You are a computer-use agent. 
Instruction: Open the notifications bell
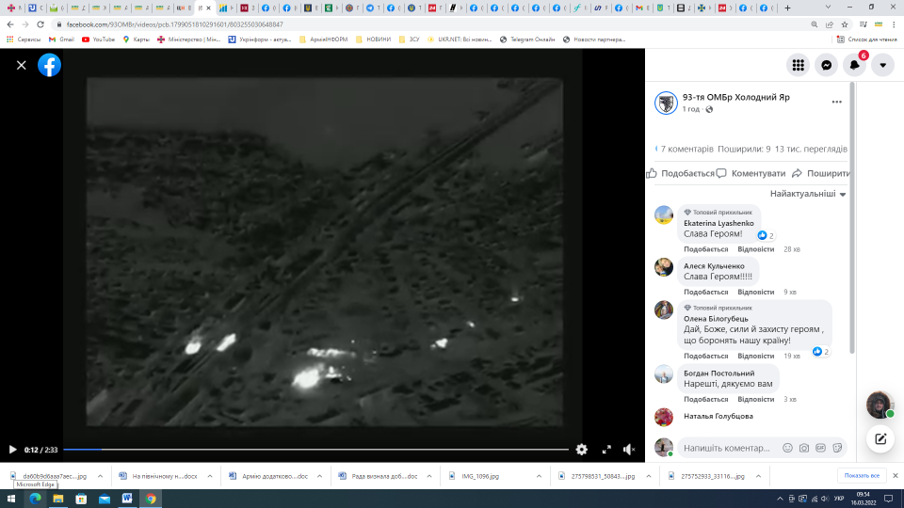[854, 65]
